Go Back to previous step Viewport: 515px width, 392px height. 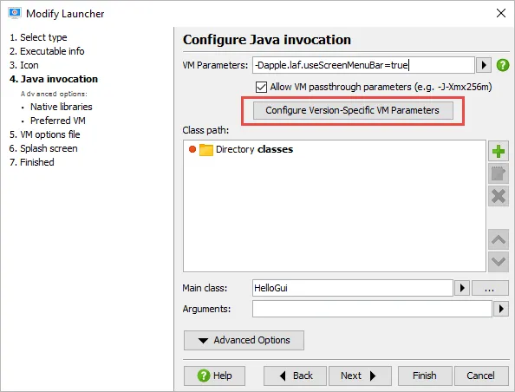pos(295,376)
